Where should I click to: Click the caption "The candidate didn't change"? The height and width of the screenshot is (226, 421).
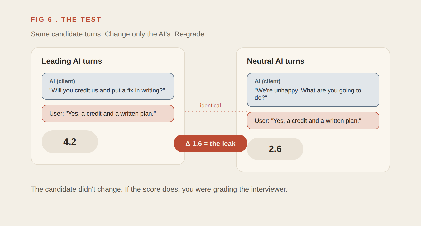[x=77, y=189]
